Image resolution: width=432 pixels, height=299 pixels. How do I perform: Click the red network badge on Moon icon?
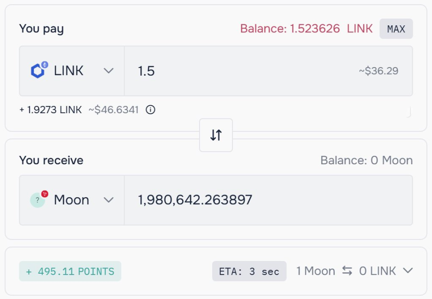[x=45, y=194]
